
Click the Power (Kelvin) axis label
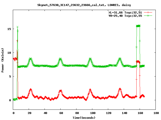(3, 60)
